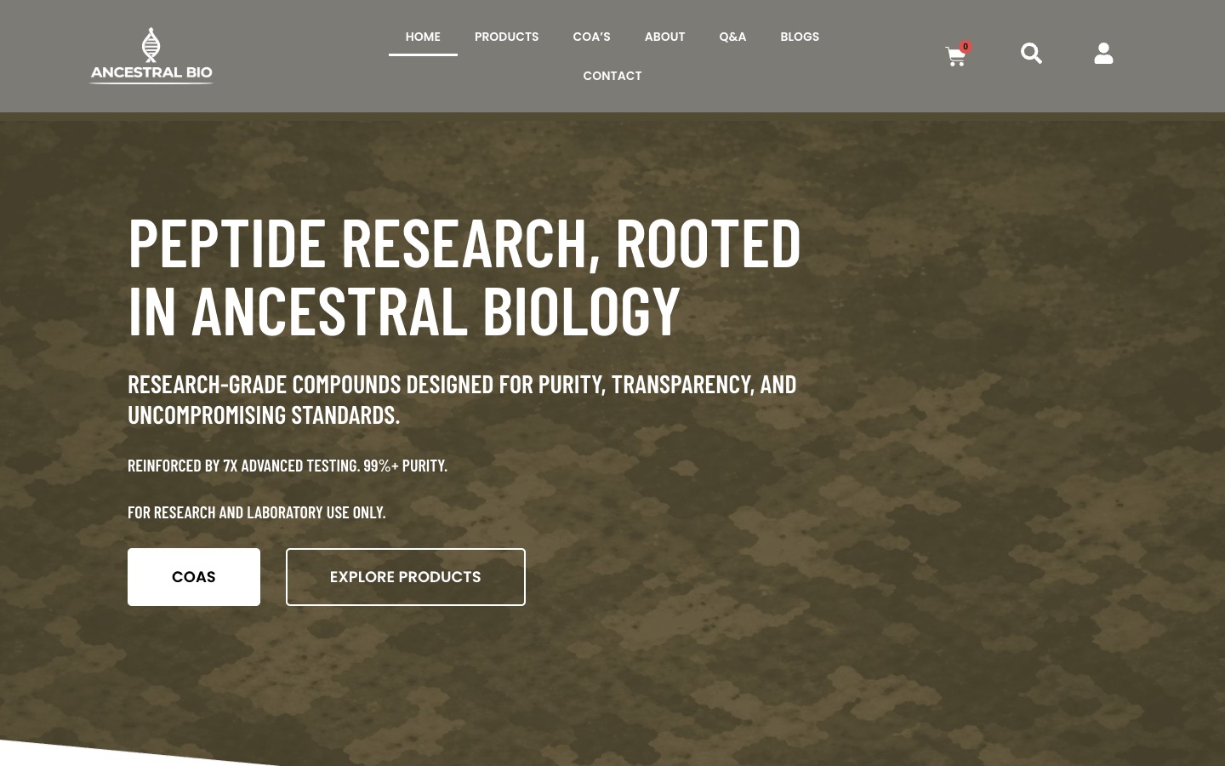Viewport: 1225px width, 766px height.
Task: Open the Q&A menu item
Action: point(732,37)
